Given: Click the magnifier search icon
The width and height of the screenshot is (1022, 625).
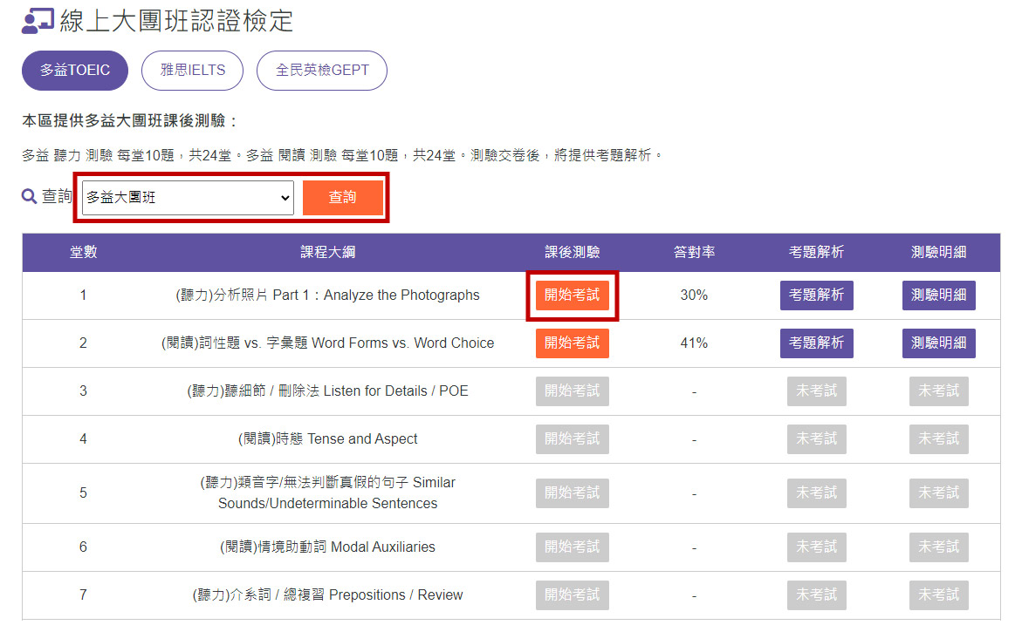Looking at the screenshot, I should pyautogui.click(x=29, y=196).
